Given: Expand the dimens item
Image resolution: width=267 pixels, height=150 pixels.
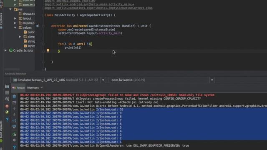Looking at the screenshot, I should (20, 37).
